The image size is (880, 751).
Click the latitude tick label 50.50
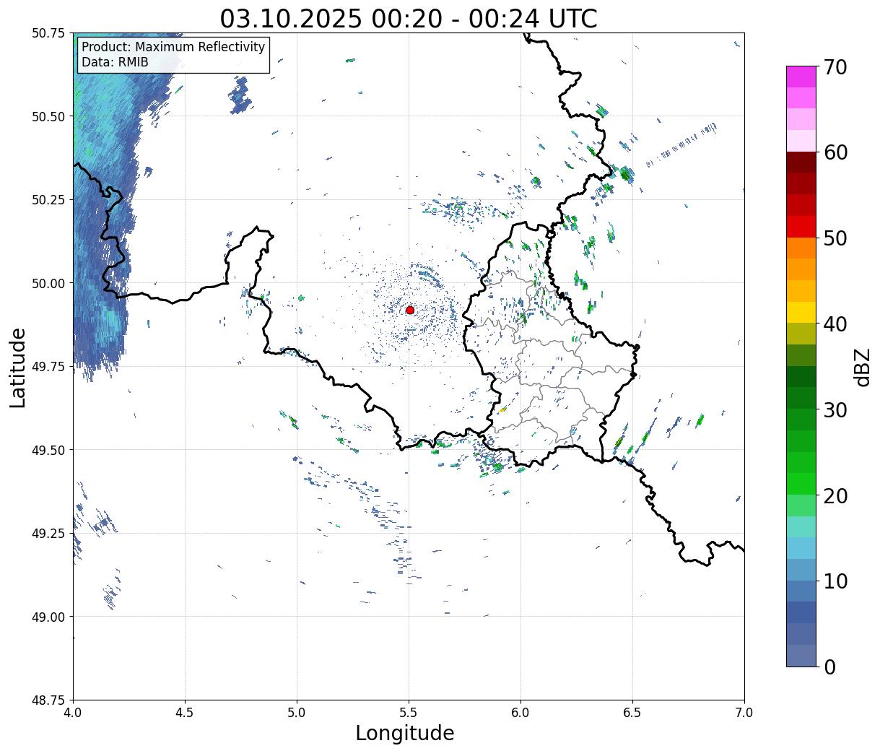pos(48,116)
